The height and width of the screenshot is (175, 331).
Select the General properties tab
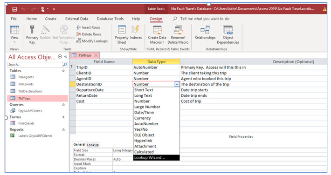(x=79, y=144)
